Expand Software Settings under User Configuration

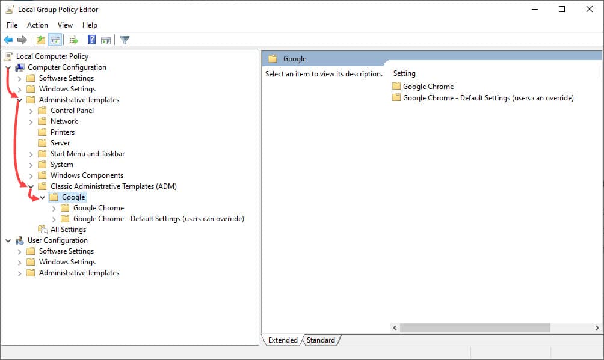20,252
